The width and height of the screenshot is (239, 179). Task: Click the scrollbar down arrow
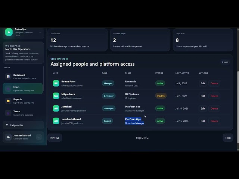[x=238, y=150]
